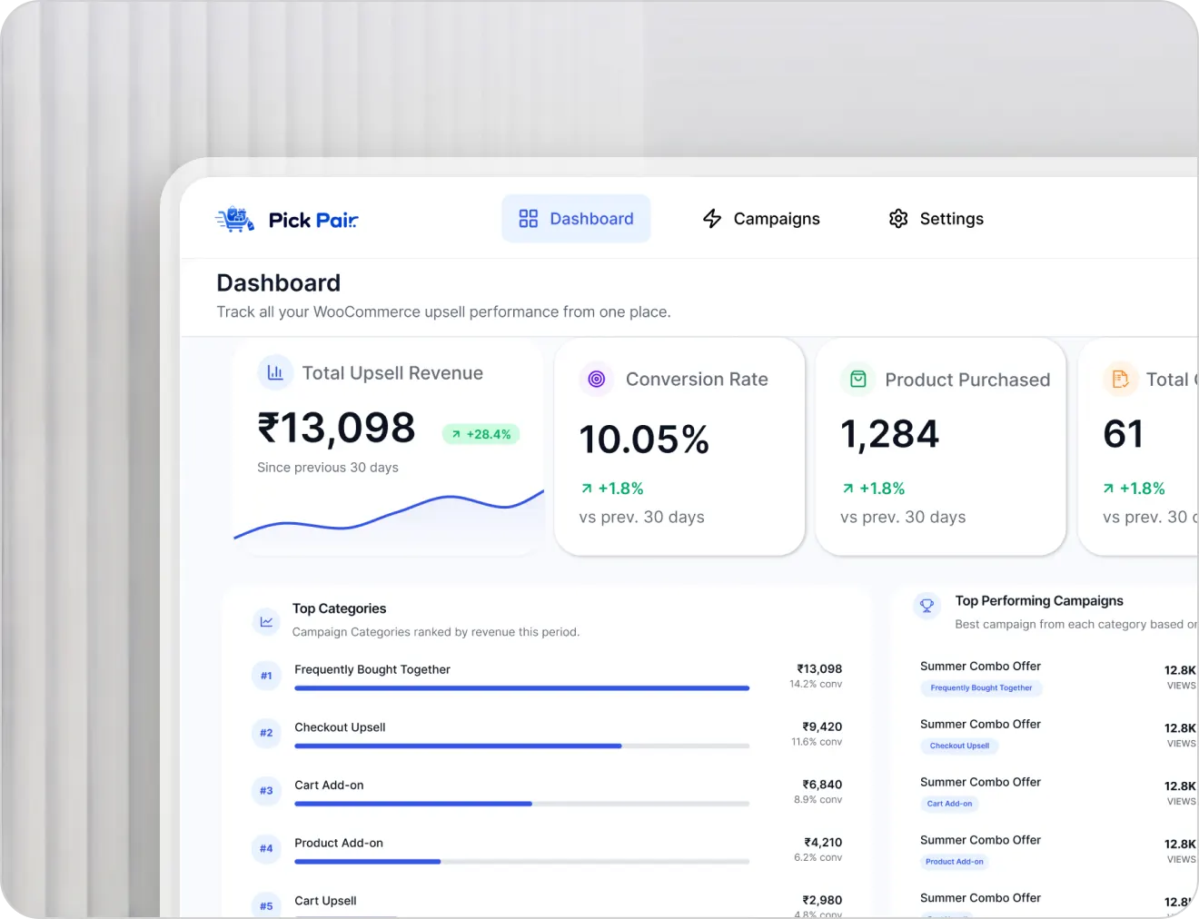Click the ₹13,098 Total Upsell Revenue value
This screenshot has width=1199, height=919.
[336, 429]
